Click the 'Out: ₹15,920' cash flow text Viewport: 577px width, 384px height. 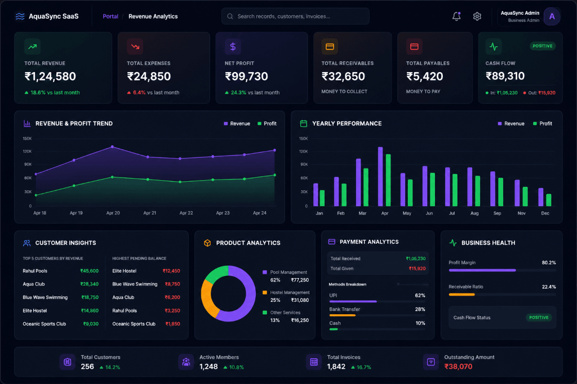(542, 93)
